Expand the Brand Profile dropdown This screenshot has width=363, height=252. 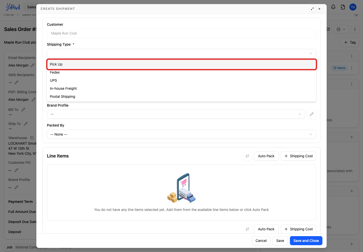pyautogui.click(x=176, y=114)
